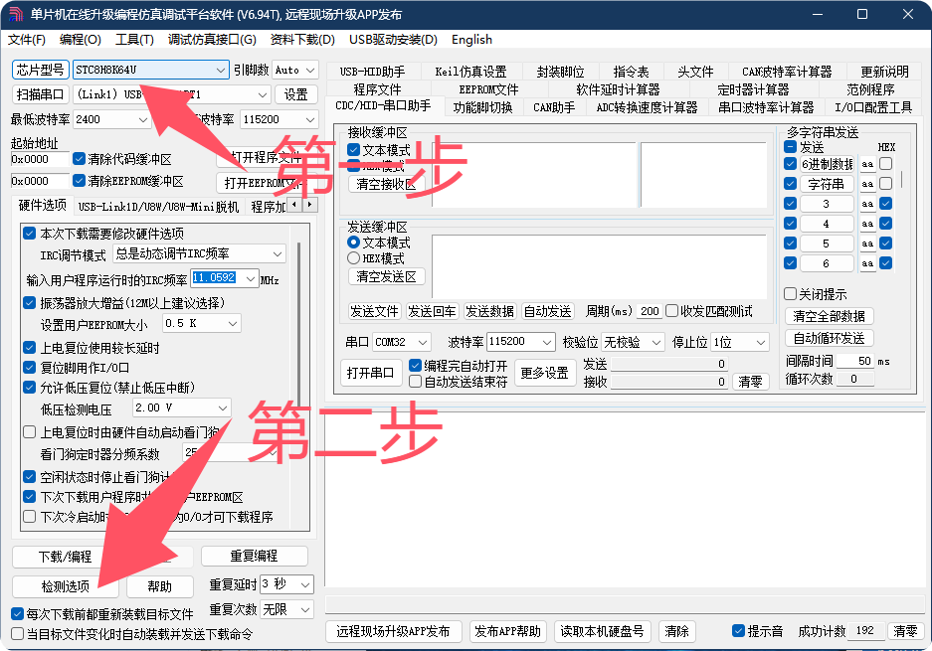This screenshot has height=651, width=932.
Task: Click right tab-scroll arrow next to 程序加
Action: [x=309, y=205]
